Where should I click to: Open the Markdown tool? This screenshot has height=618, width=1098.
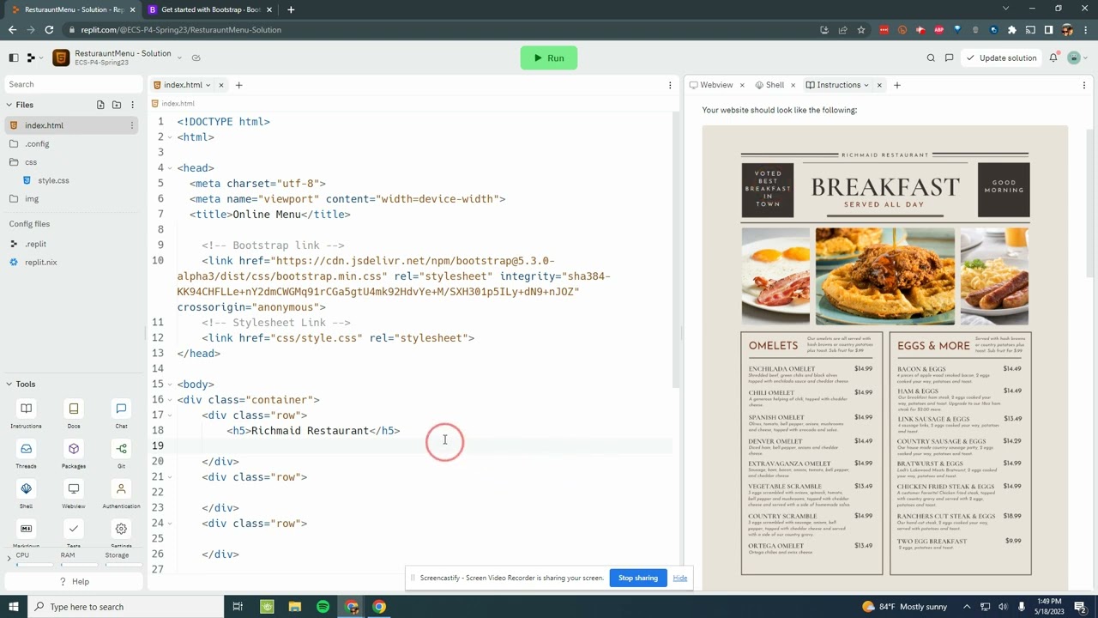coord(26,534)
